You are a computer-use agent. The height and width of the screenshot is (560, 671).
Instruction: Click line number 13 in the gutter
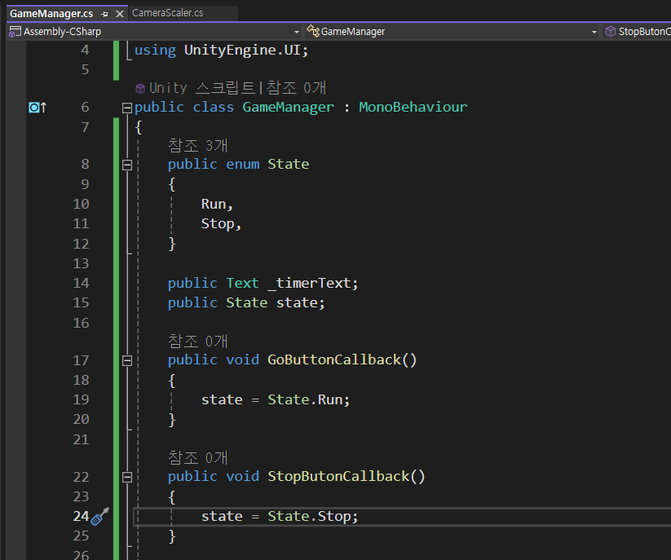tap(81, 263)
